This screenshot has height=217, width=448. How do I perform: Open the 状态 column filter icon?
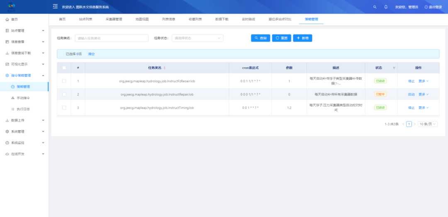tap(394, 68)
